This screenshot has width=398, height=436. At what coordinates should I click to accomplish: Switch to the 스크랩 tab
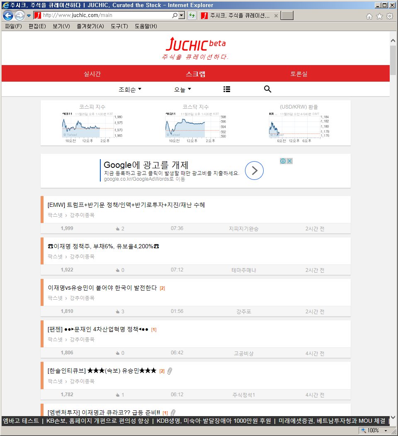196,74
